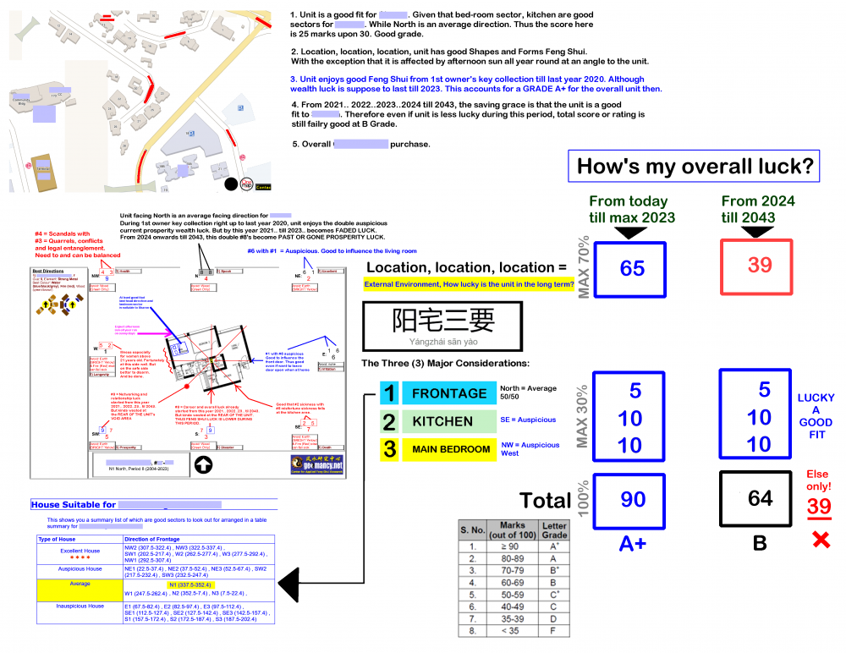This screenshot has width=846, height=653.
Task: Click the black north-arrow circle icon
Action: [202, 464]
